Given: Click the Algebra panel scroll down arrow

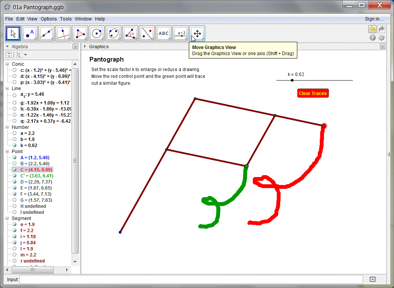Looking at the screenshot, I should [75, 262].
